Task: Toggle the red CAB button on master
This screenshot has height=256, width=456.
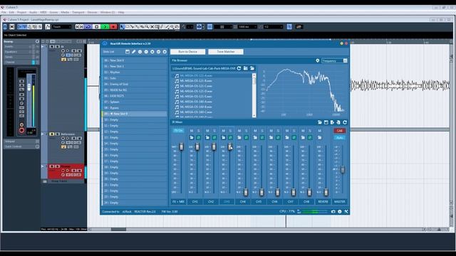Action: click(x=339, y=131)
